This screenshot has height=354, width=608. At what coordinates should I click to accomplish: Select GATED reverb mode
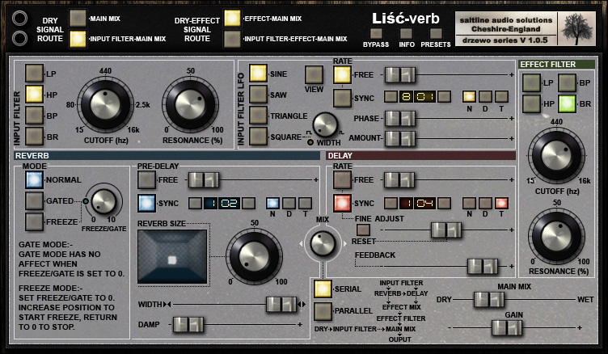[x=34, y=200]
